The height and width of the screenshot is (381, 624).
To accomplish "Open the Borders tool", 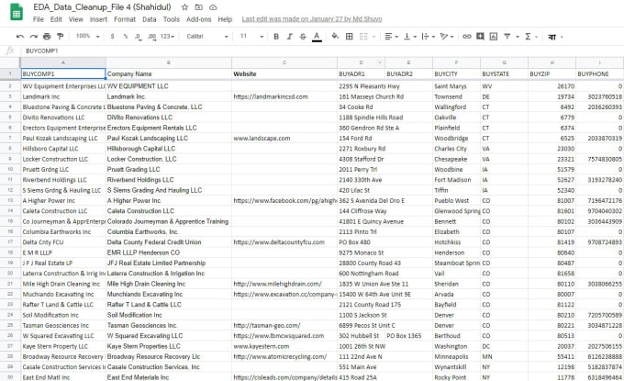I will coord(349,36).
